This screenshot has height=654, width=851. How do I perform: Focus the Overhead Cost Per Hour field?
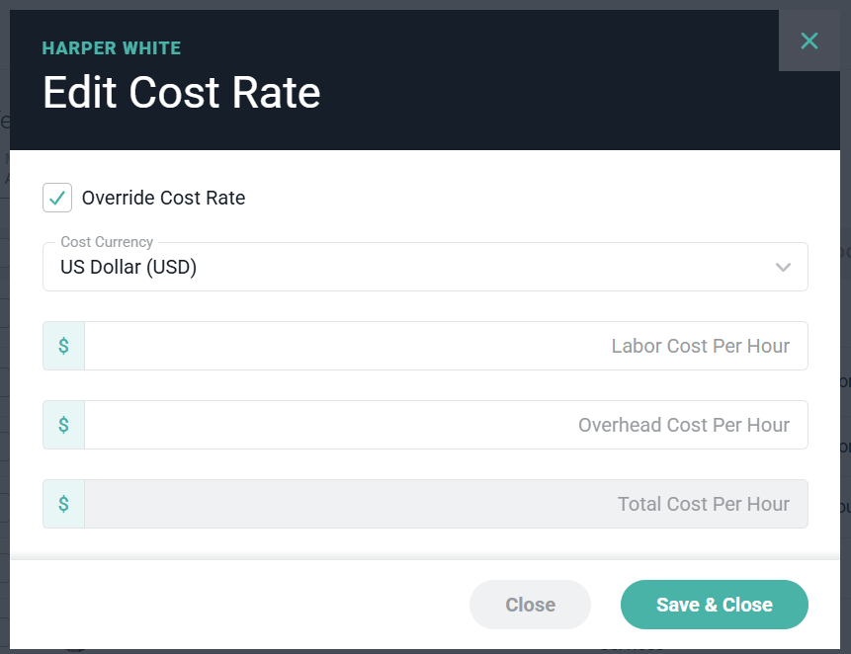pyautogui.click(x=446, y=425)
